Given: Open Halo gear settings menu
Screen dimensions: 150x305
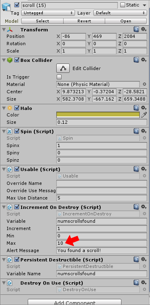Looking at the screenshot, I should click(144, 108).
